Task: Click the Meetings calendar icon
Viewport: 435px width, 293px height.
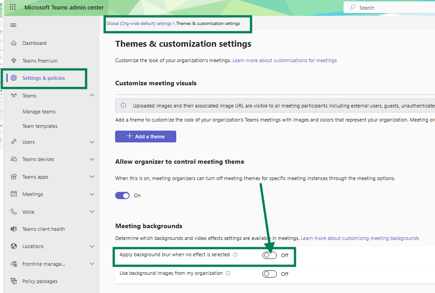Action: point(14,194)
